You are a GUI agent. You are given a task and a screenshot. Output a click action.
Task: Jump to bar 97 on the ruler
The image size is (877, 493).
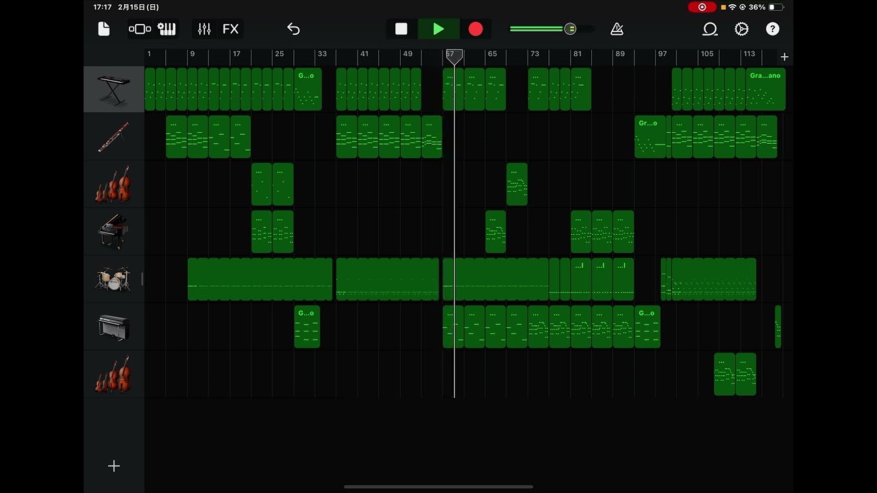point(662,54)
